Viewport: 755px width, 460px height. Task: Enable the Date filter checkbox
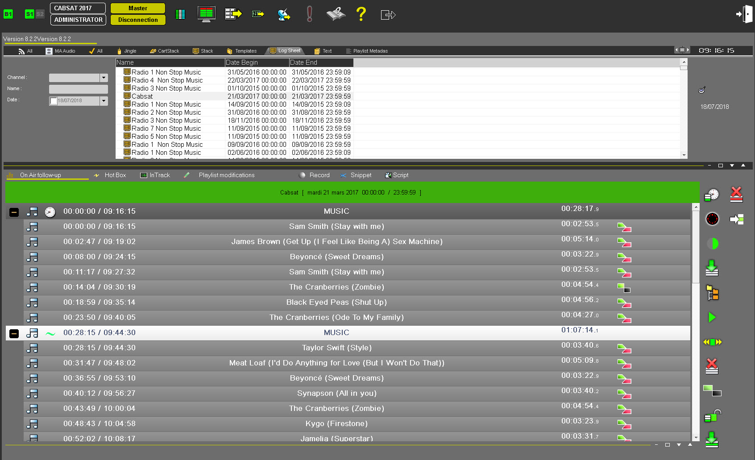(x=54, y=101)
